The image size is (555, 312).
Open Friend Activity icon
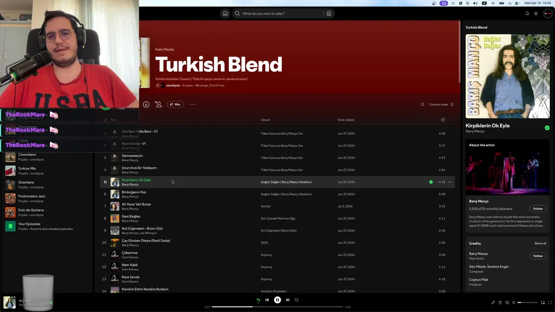(536, 13)
